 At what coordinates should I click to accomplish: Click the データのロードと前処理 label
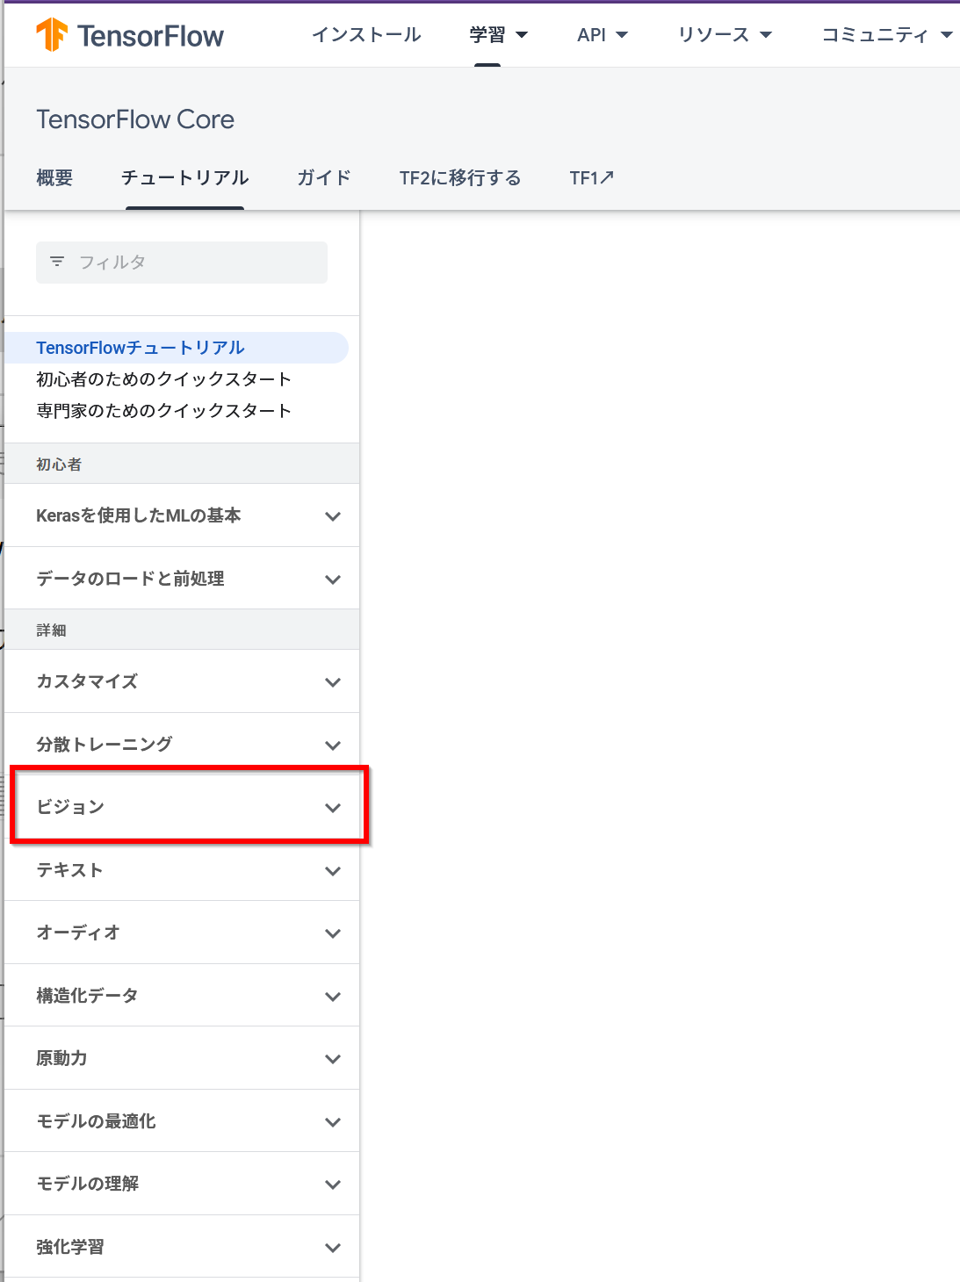coord(130,579)
